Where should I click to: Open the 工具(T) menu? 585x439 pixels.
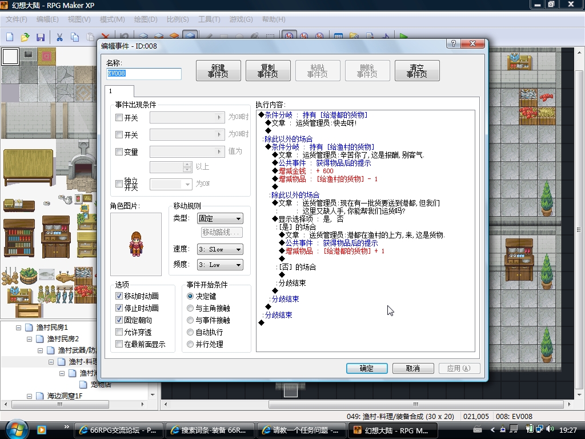pos(209,19)
